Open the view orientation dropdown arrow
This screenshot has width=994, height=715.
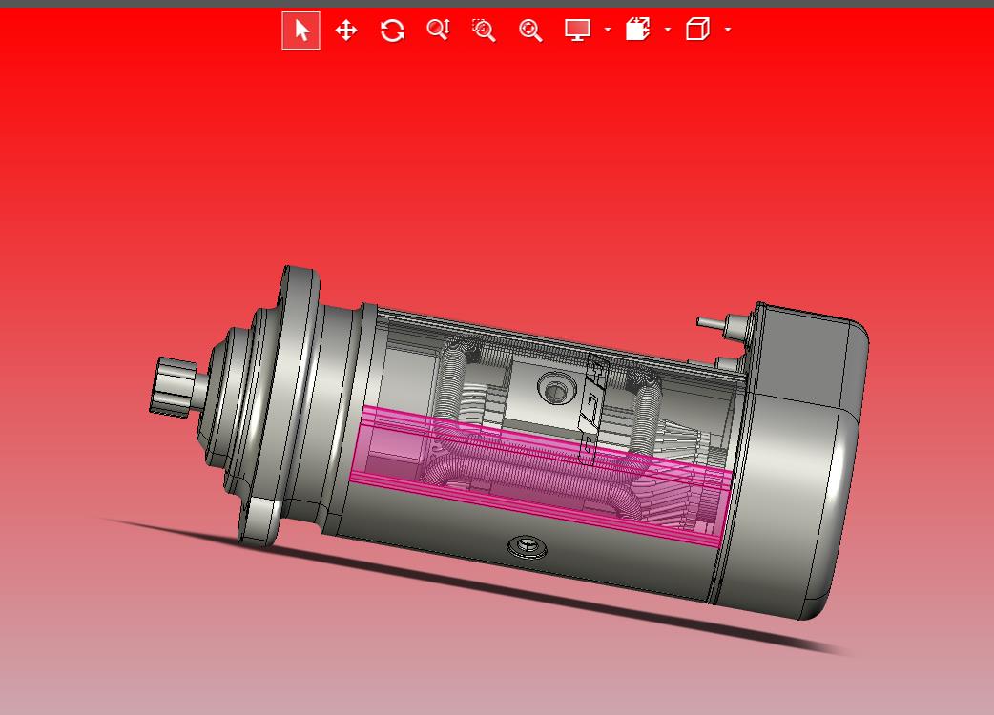(x=728, y=30)
